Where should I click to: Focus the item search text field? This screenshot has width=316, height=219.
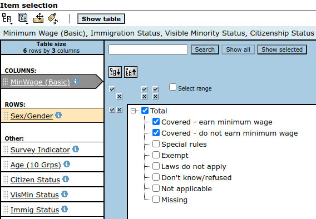(148, 49)
